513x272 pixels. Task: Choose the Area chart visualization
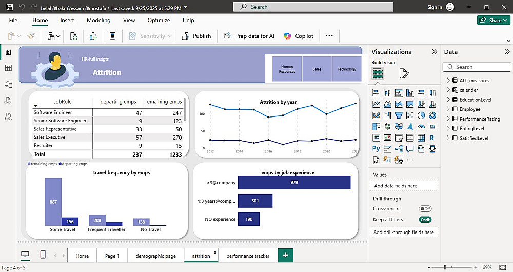387,104
